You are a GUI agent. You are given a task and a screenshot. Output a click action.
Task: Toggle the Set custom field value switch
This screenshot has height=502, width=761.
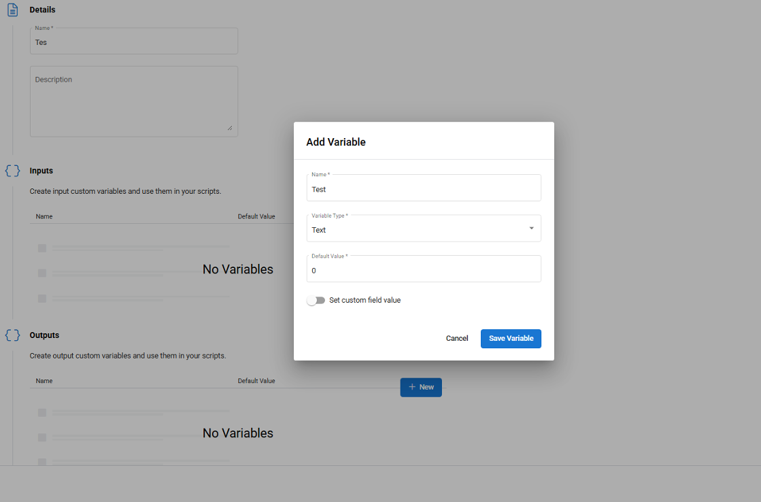[316, 300]
